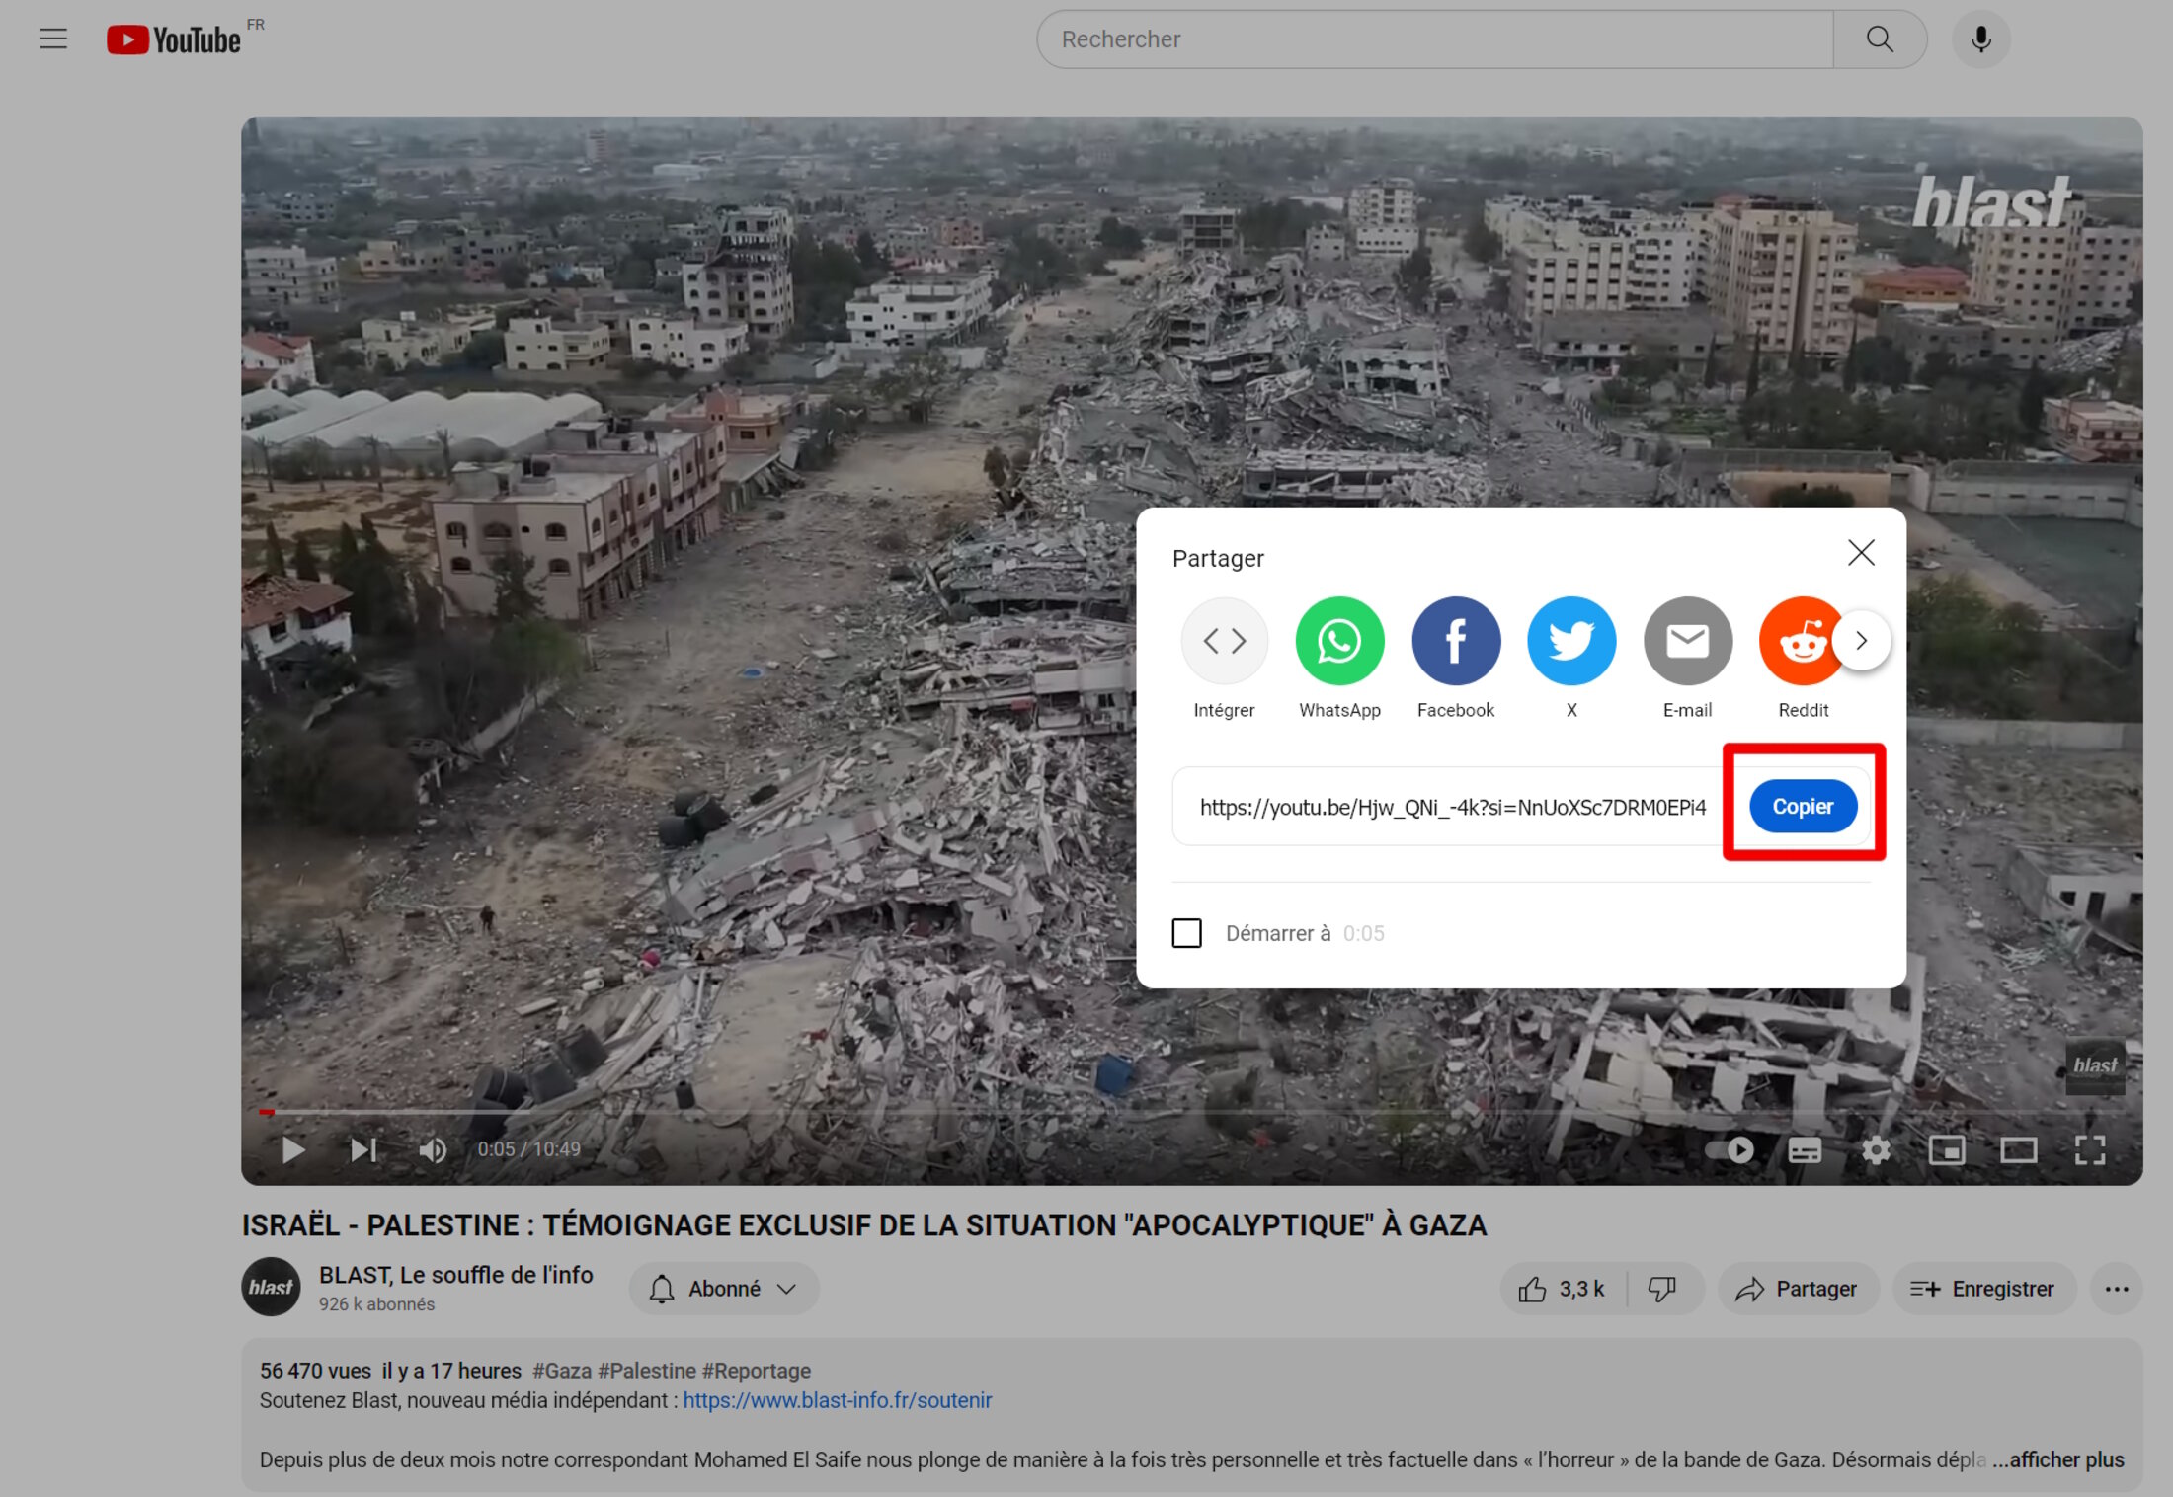Enter fullscreen mode in the player
The image size is (2173, 1497).
[2090, 1150]
